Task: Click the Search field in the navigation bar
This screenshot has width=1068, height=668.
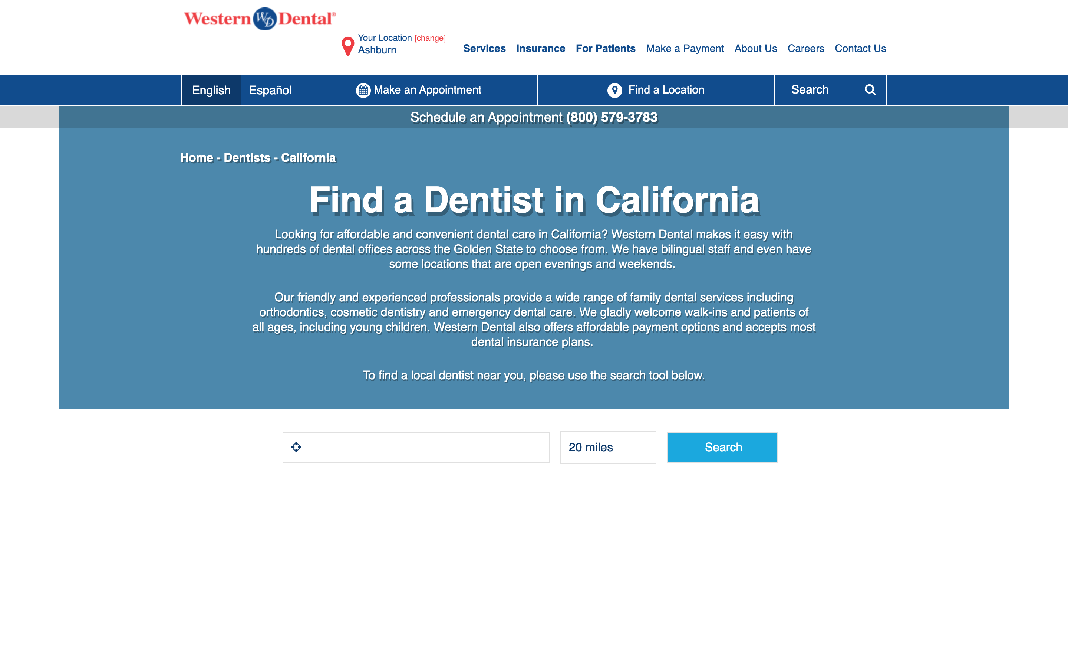Action: click(x=822, y=90)
